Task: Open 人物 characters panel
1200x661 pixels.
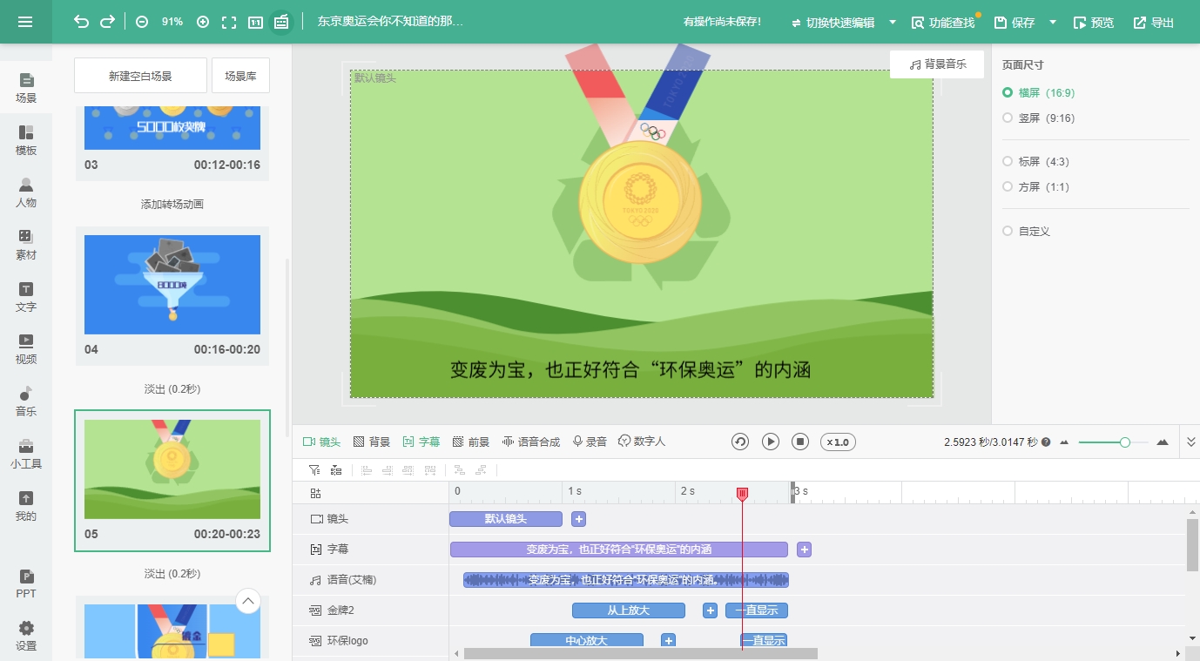Action: coord(26,192)
